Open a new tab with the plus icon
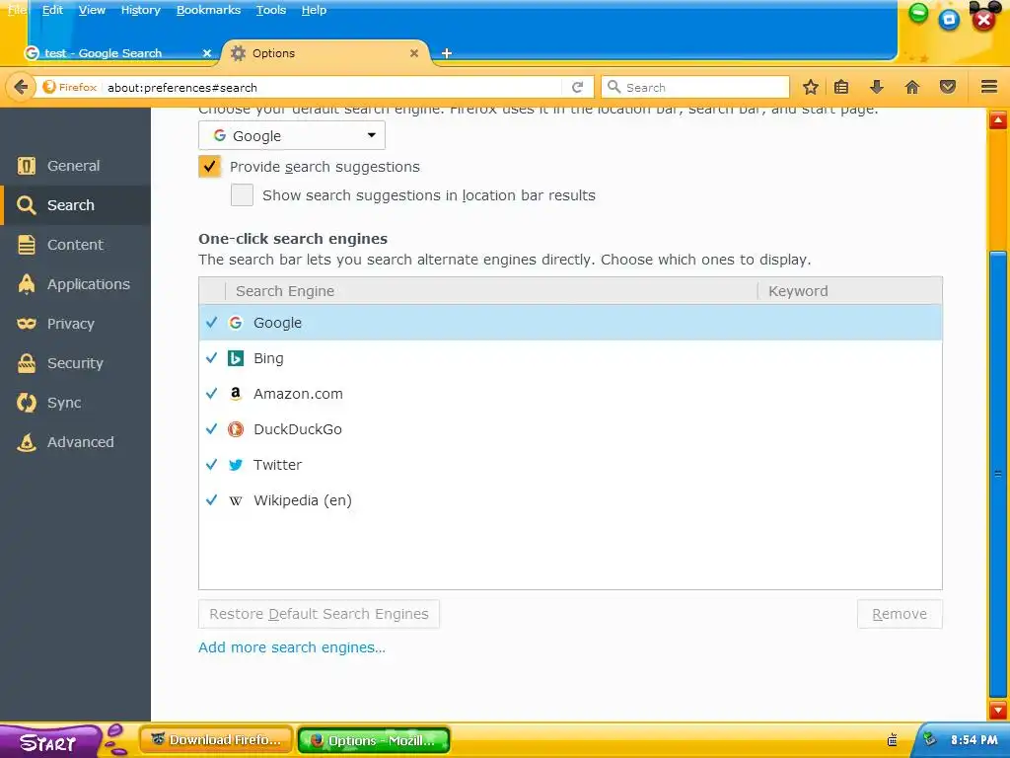1010x758 pixels. point(447,53)
